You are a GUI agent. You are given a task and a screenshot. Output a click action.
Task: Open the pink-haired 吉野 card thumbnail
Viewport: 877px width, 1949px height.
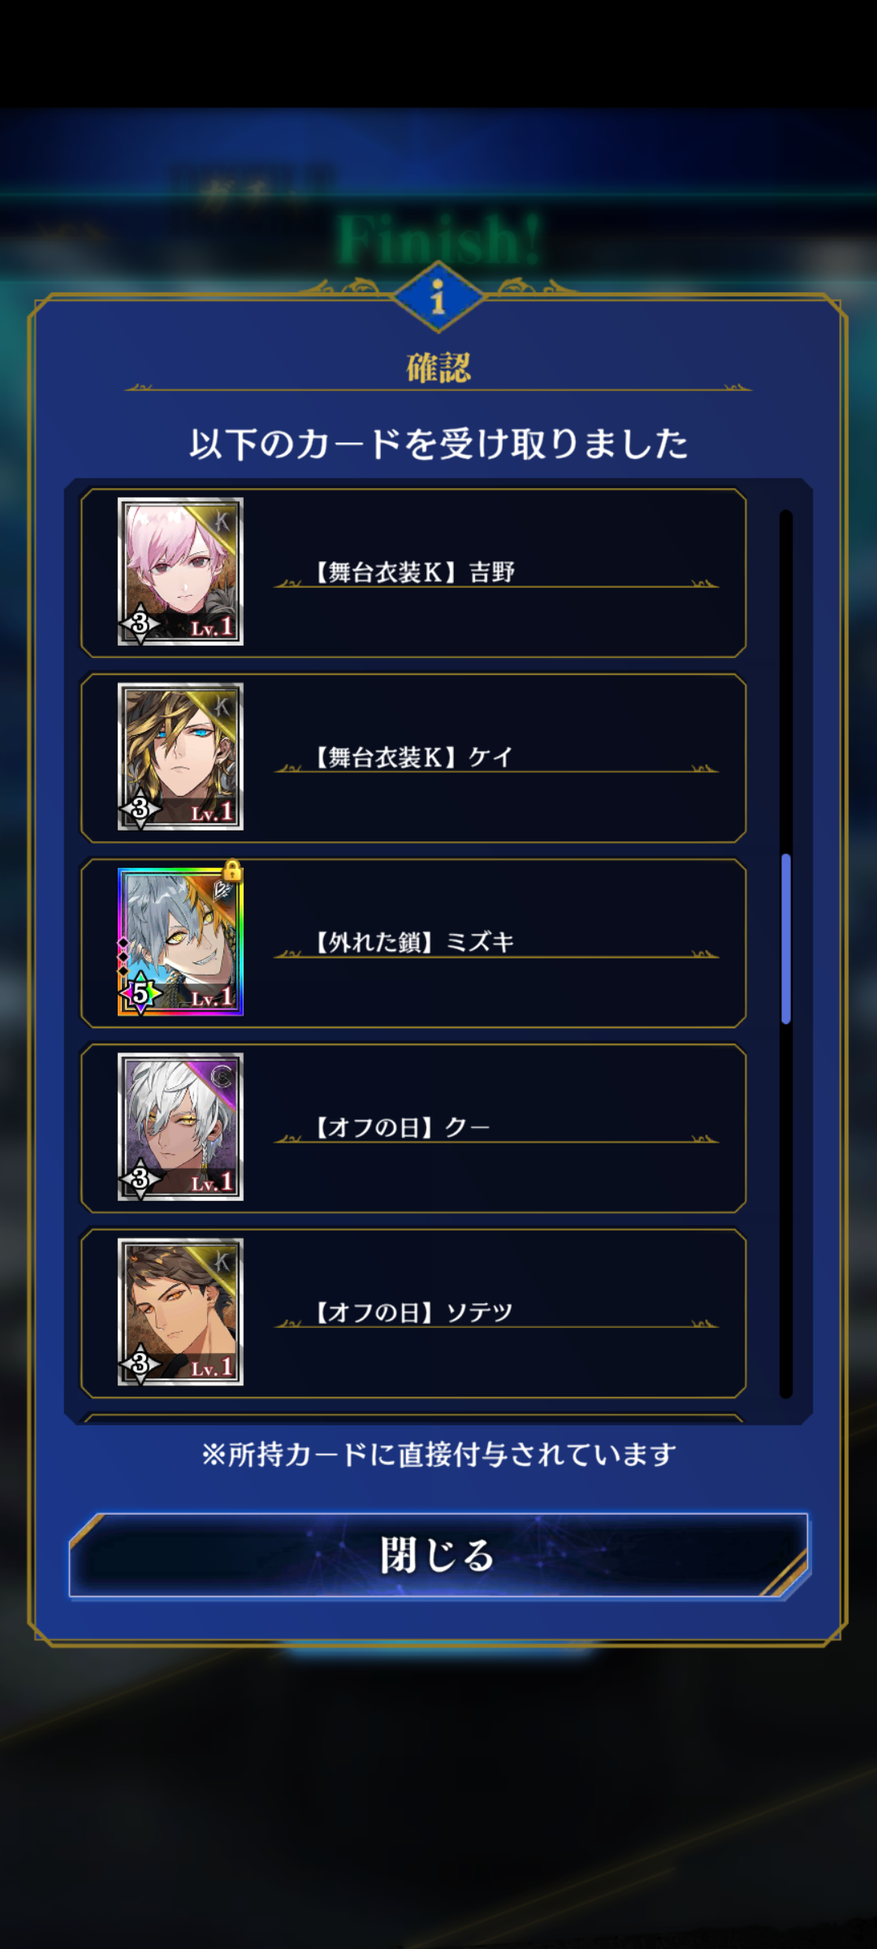tap(180, 572)
